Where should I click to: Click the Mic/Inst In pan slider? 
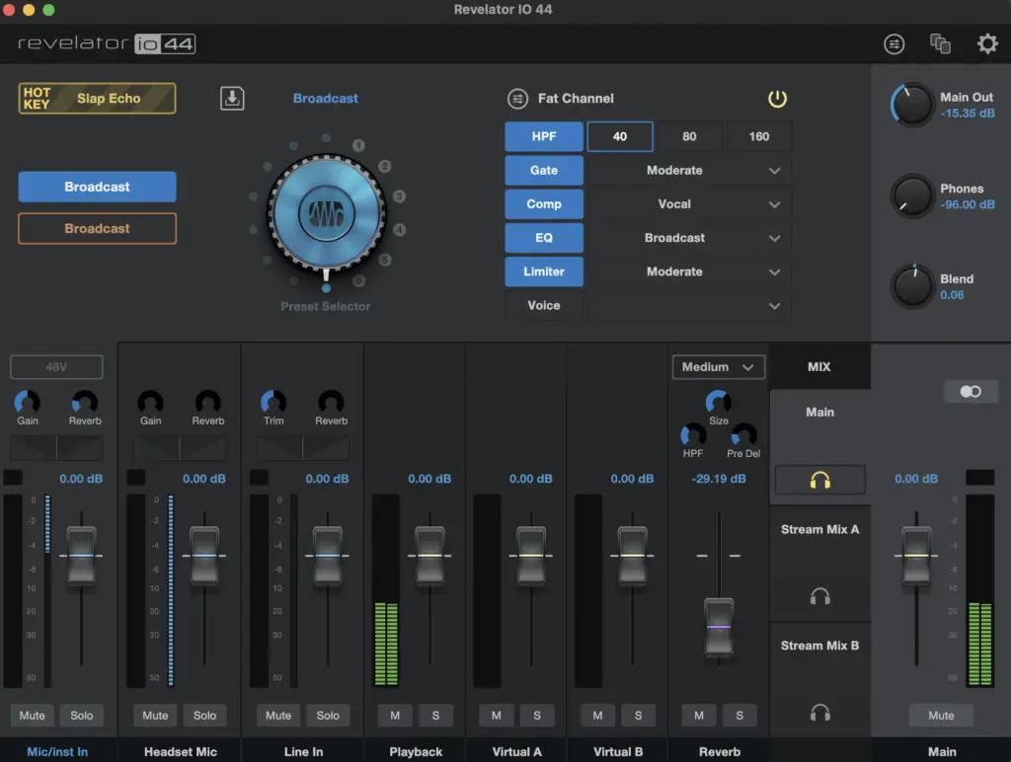click(x=56, y=448)
